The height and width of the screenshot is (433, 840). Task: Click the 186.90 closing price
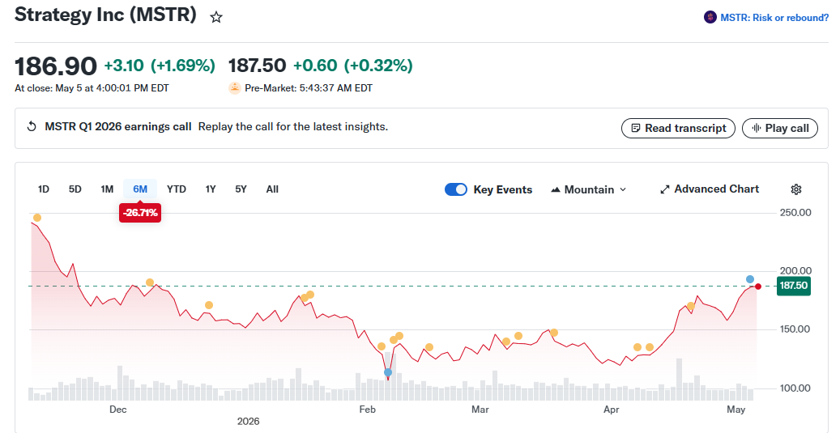56,66
